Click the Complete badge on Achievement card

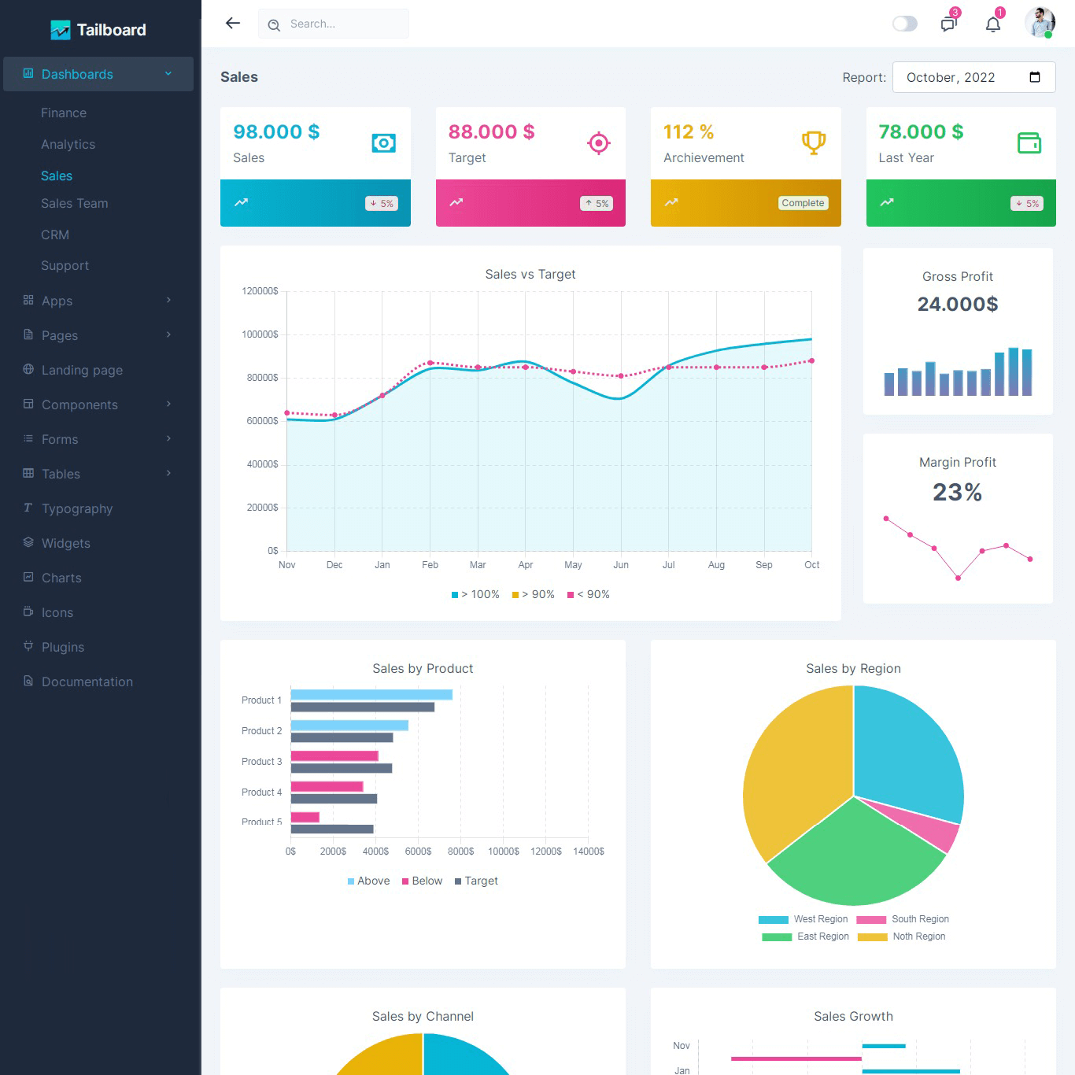(x=803, y=203)
